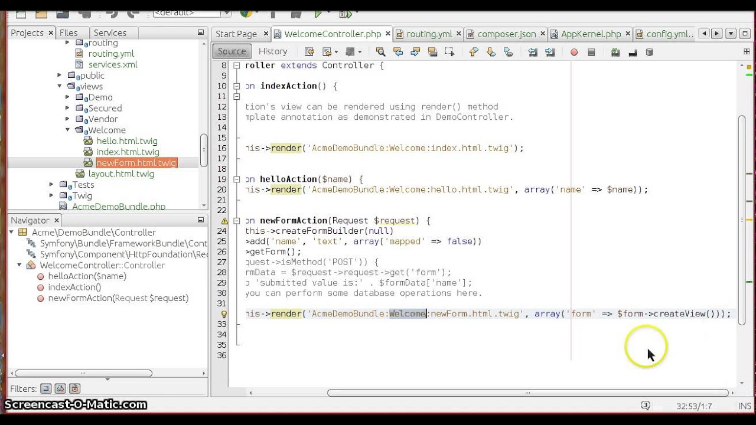Close the Start Page tab
Screen dimensions: 756x425
coord(265,34)
